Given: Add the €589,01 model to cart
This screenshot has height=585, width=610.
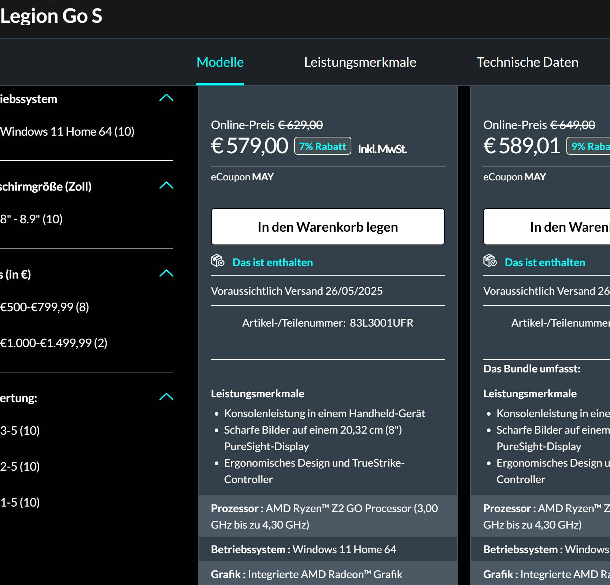Looking at the screenshot, I should 547,227.
